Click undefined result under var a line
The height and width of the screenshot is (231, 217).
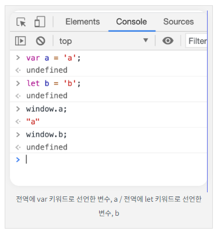pos(47,70)
